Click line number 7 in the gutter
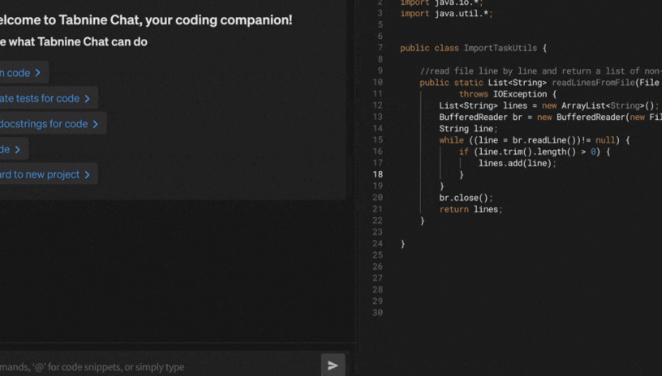The width and height of the screenshot is (662, 376). (x=380, y=48)
